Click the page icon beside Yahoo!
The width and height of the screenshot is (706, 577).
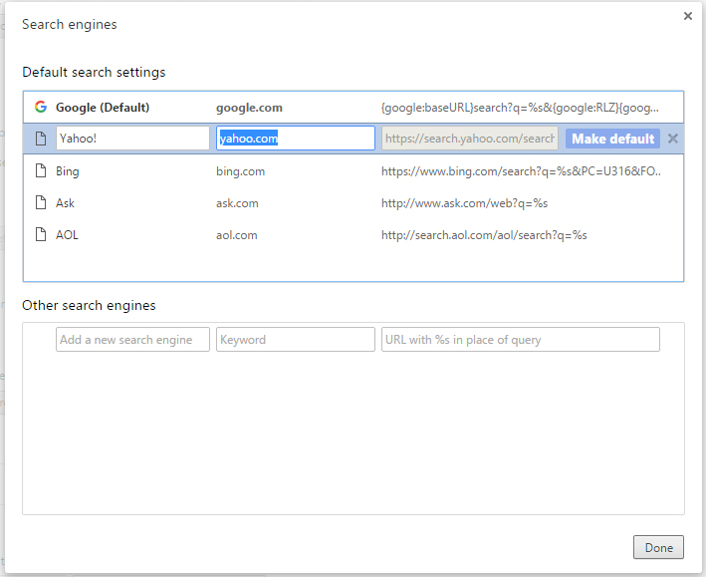(41, 139)
